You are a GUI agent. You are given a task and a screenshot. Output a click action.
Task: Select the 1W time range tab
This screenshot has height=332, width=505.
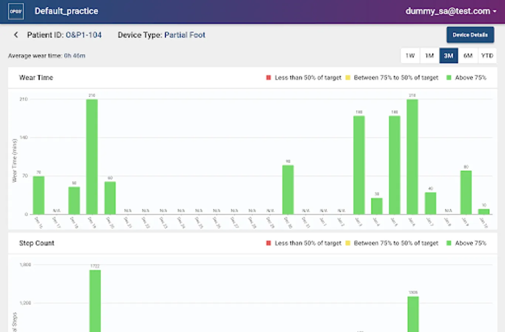(x=410, y=56)
